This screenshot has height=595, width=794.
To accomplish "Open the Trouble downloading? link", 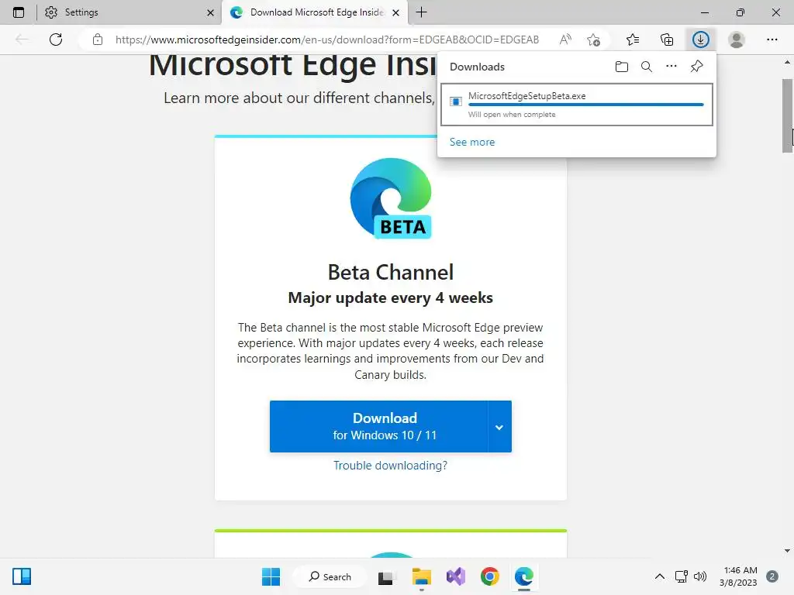I will [391, 466].
